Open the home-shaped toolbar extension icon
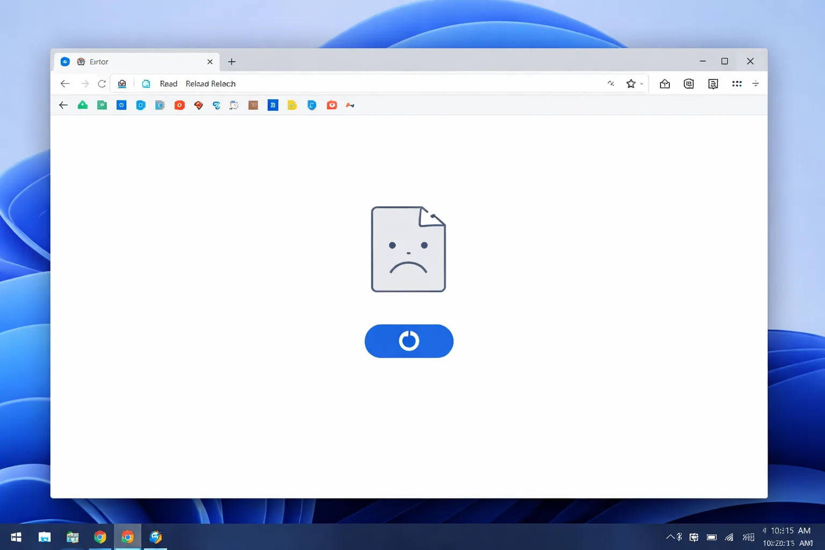This screenshot has height=550, width=825. pos(664,84)
